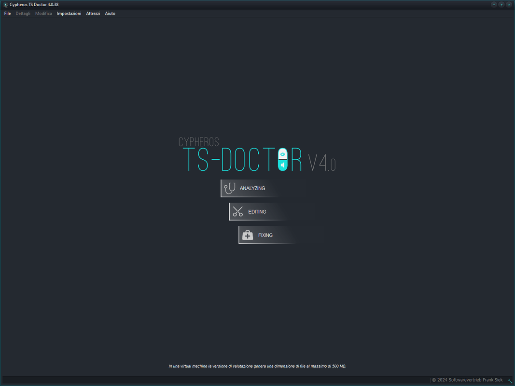Click the app icon in the title bar

5,5
